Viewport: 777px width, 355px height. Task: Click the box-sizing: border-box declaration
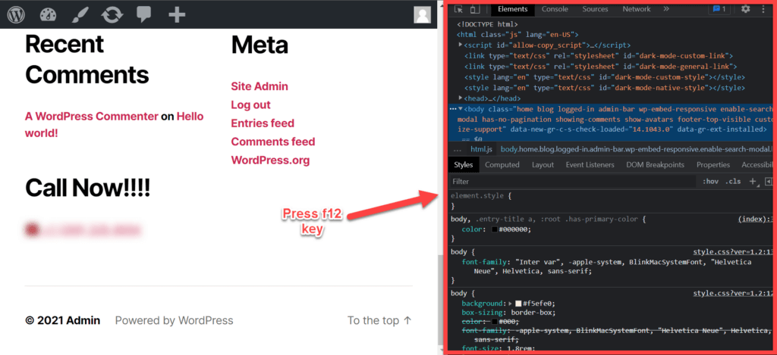click(x=509, y=313)
